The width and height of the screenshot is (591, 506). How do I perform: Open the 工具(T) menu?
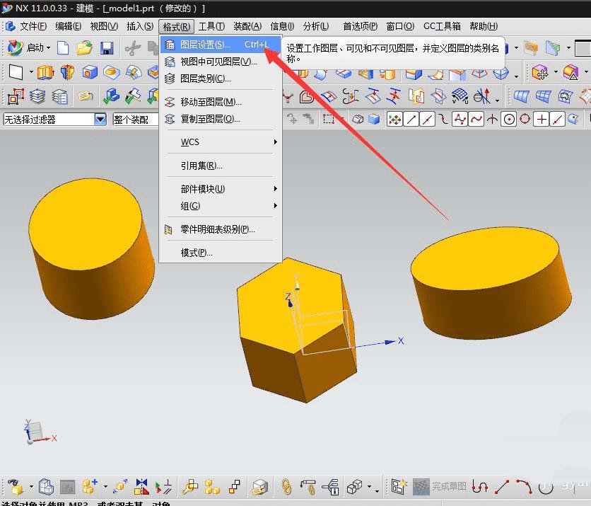[x=211, y=27]
